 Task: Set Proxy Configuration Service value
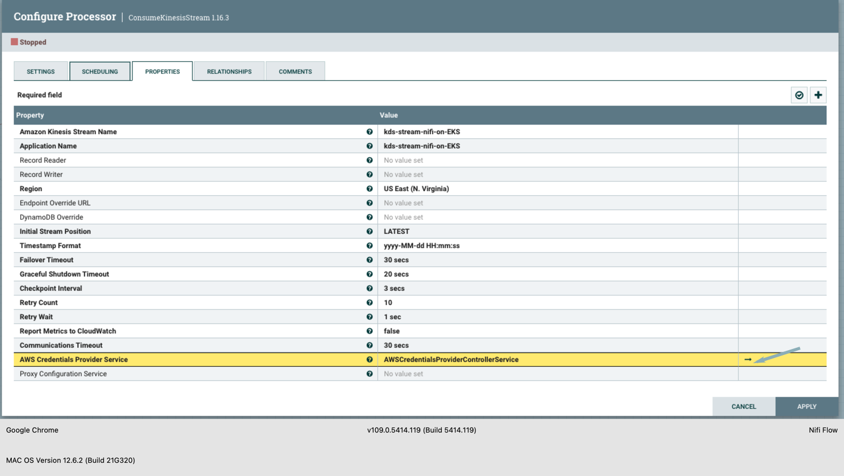(x=558, y=374)
